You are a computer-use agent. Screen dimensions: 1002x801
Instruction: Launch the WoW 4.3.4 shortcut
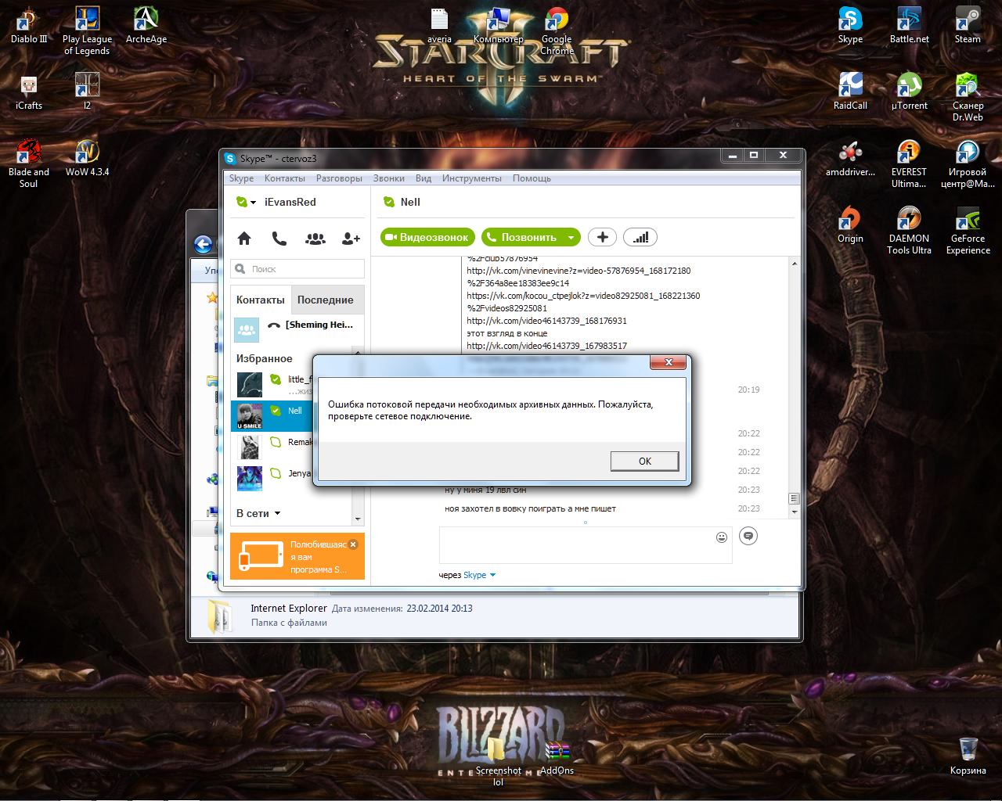pos(87,158)
